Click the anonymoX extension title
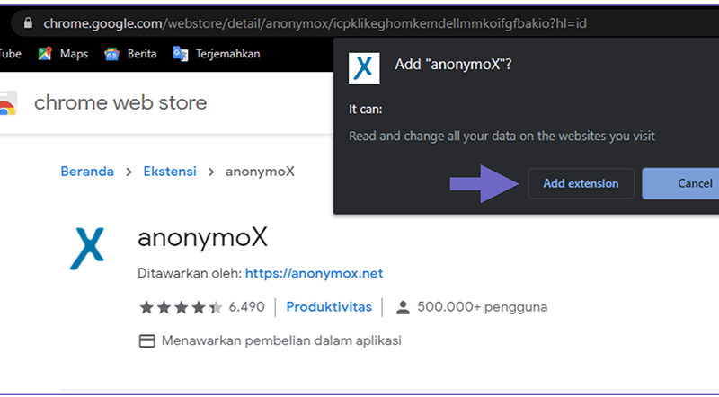This screenshot has height=397, width=719. [202, 238]
